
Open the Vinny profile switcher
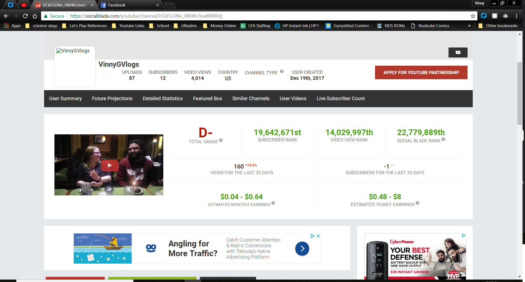tap(480, 3)
